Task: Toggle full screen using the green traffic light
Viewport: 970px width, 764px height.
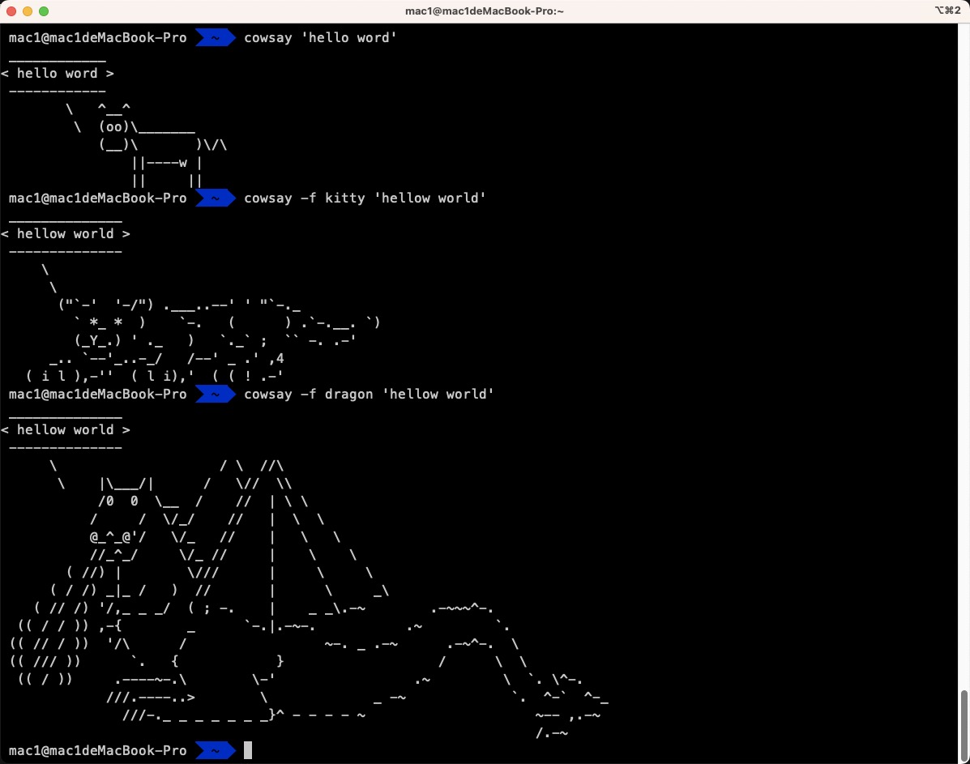Action: pyautogui.click(x=42, y=11)
